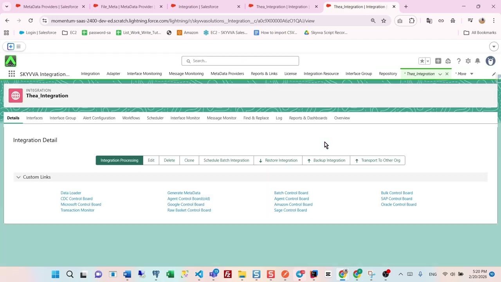Image resolution: width=501 pixels, height=282 pixels.
Task: Click the browser back arrow
Action: click(7, 21)
